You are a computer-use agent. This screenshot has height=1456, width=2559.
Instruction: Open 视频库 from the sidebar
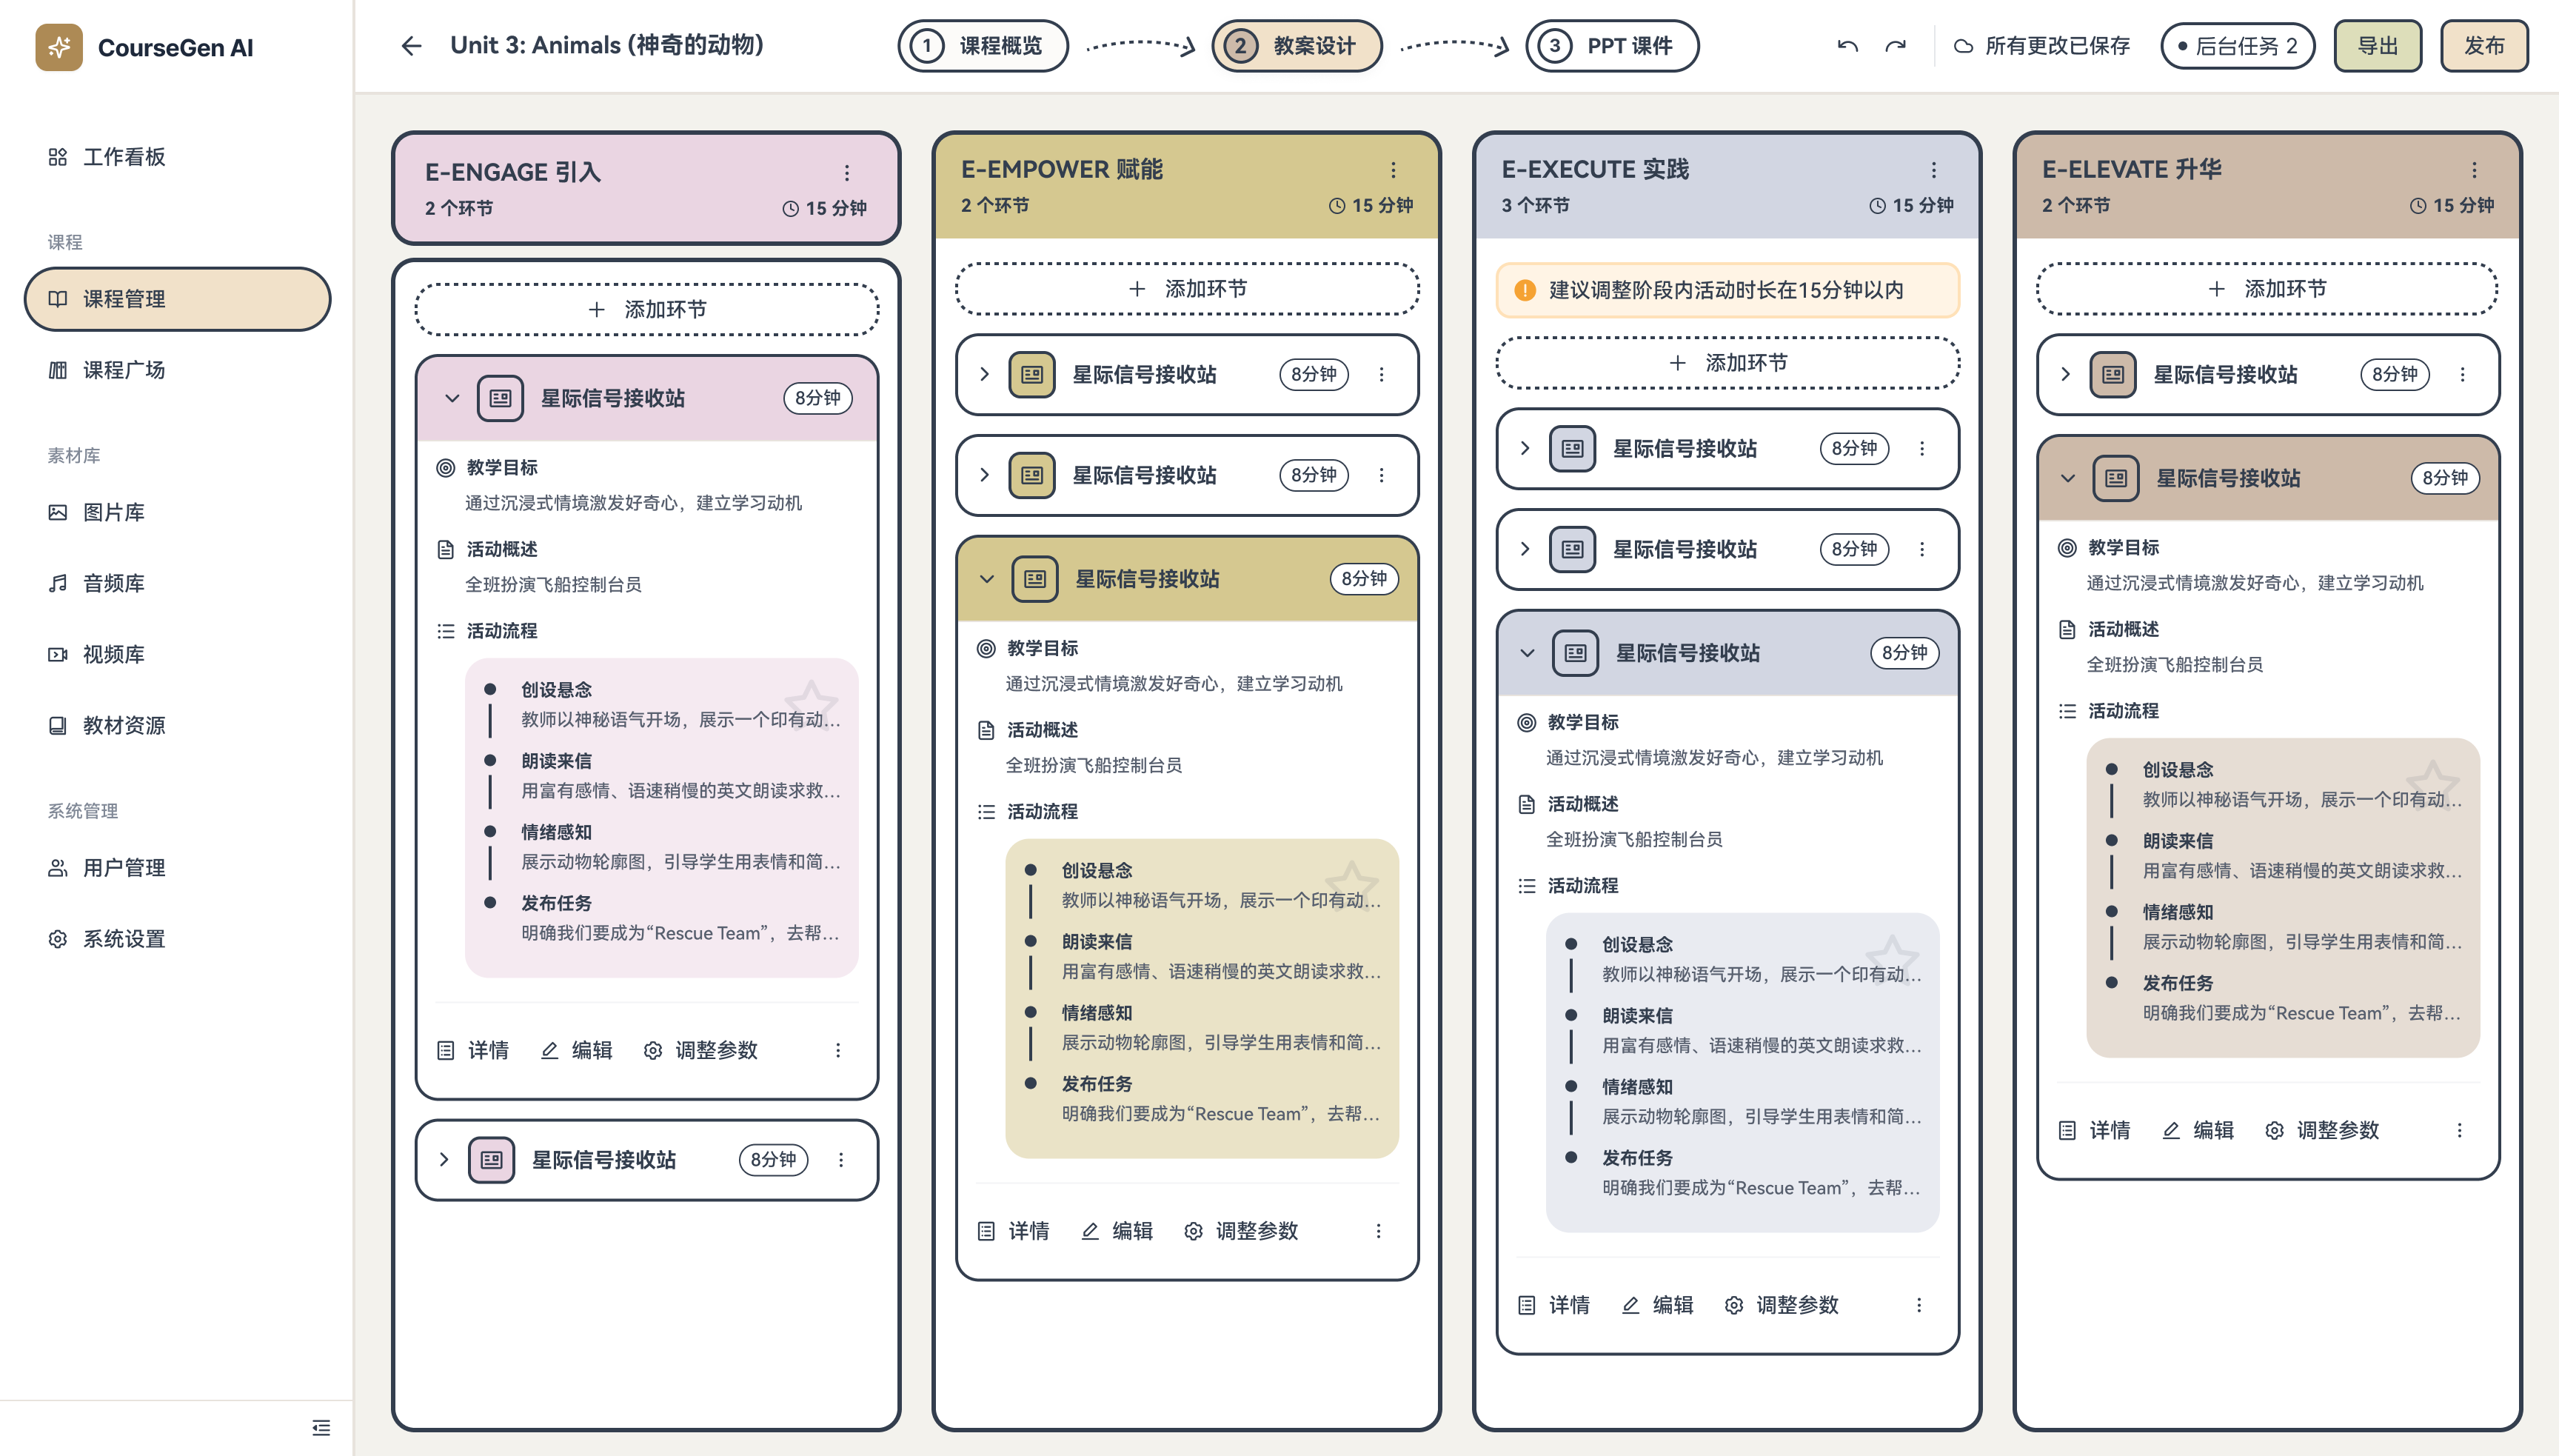pos(177,654)
